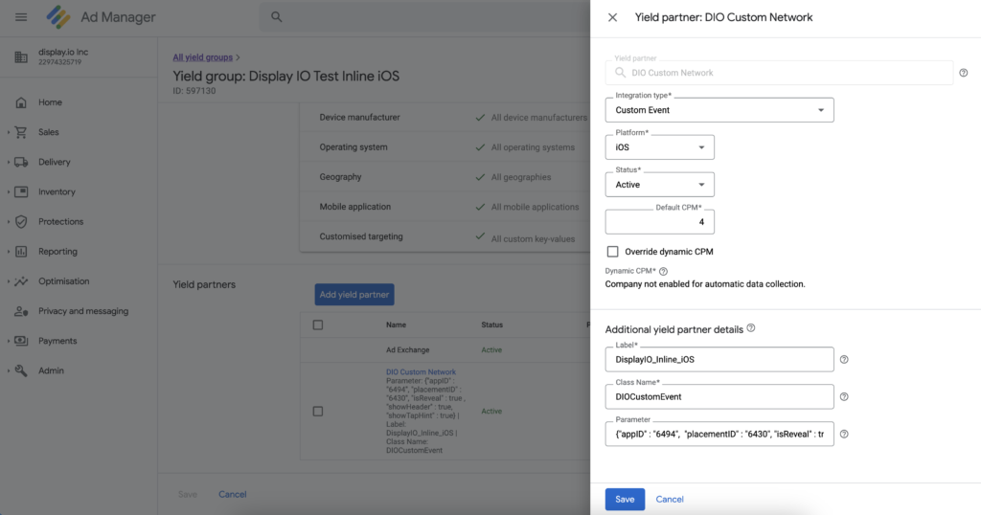
Task: Click the Payments money icon
Action: (21, 341)
